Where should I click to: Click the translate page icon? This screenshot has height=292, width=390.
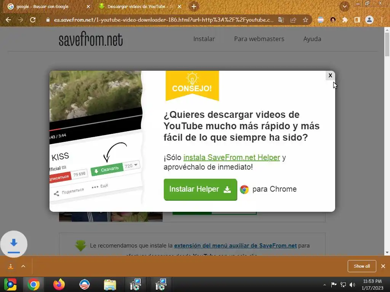tap(281, 20)
